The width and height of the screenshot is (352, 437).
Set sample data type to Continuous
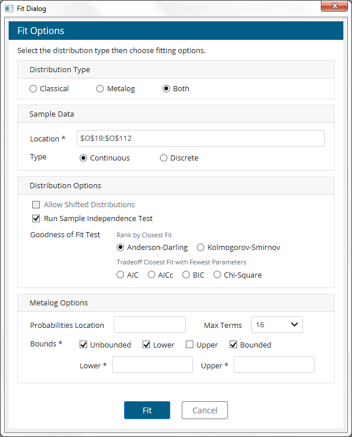[84, 158]
